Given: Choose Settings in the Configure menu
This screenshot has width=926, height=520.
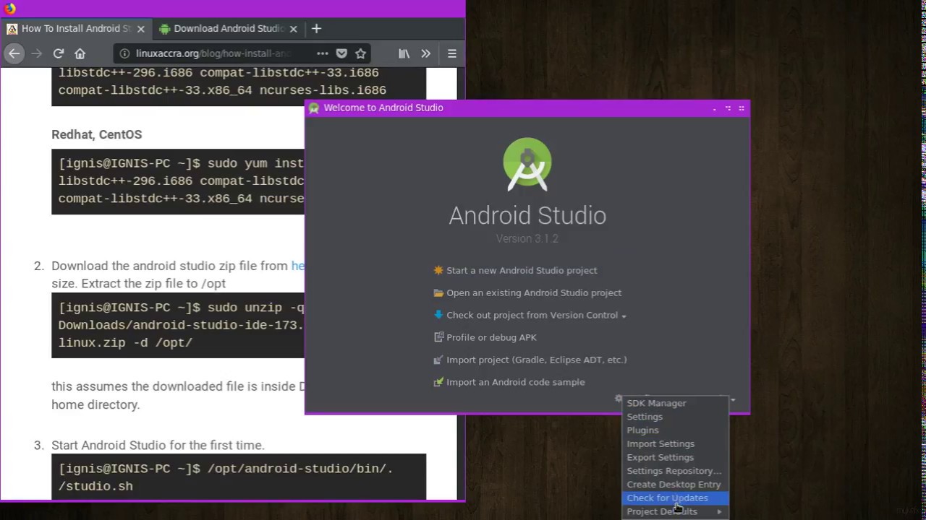Looking at the screenshot, I should pyautogui.click(x=645, y=417).
